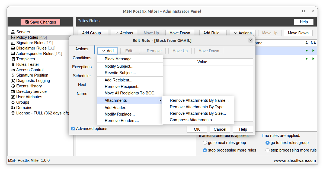Click the green A arrow in first rule row

[x=306, y=51]
